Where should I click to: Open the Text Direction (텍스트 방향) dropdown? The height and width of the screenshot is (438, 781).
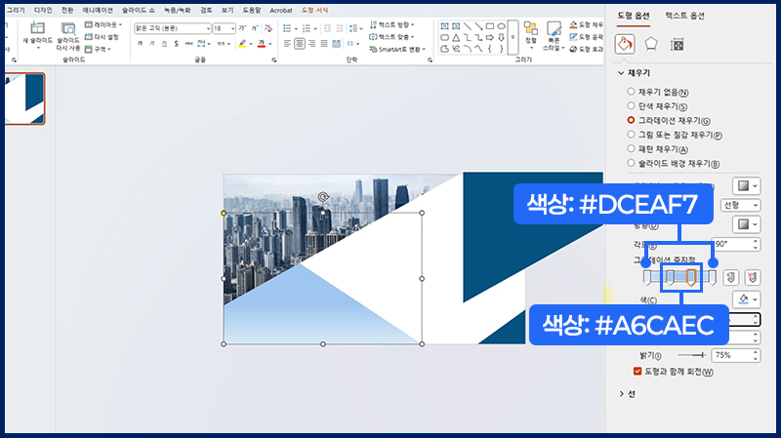(x=392, y=24)
